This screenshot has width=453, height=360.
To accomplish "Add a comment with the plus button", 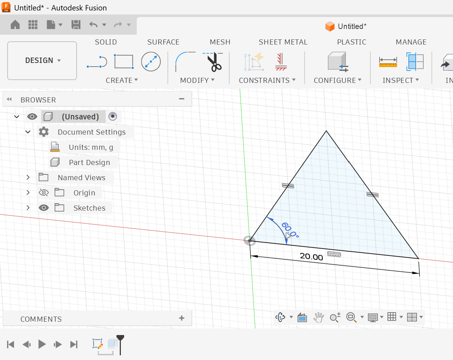I will pyautogui.click(x=182, y=318).
